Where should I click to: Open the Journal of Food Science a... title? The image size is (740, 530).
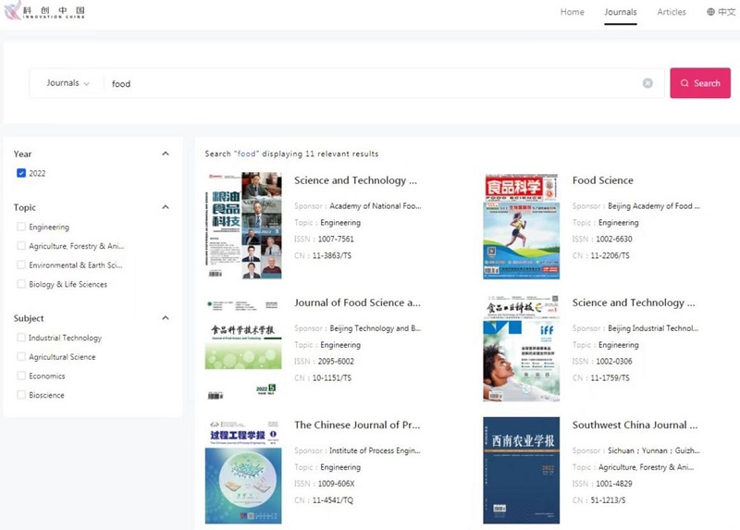357,302
